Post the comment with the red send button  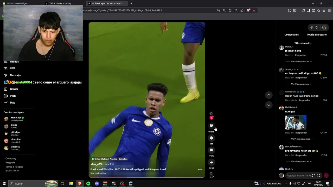click(x=326, y=176)
